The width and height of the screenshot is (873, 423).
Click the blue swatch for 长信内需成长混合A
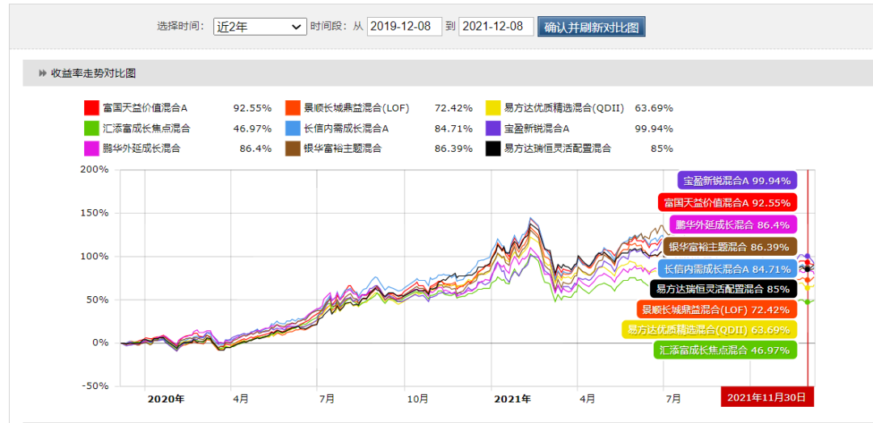point(293,128)
